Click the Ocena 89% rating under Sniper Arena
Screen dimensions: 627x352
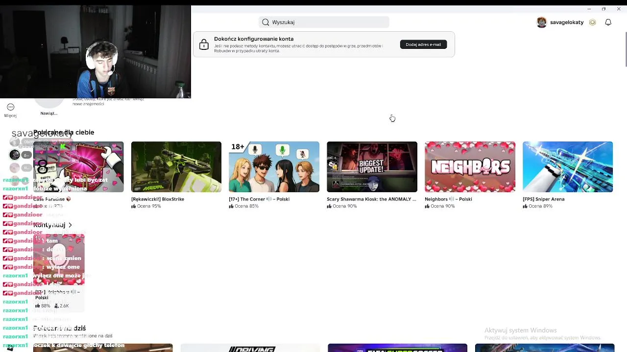pyautogui.click(x=537, y=206)
